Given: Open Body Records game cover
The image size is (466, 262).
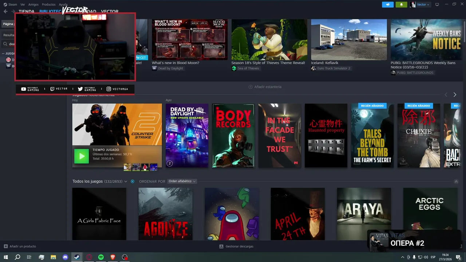Looking at the screenshot, I should 233,135.
